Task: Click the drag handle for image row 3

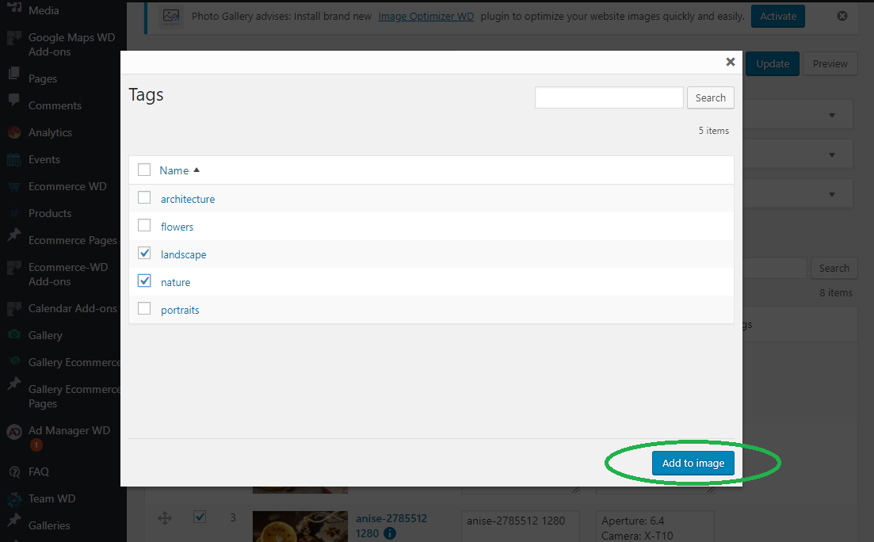Action: pos(165,518)
